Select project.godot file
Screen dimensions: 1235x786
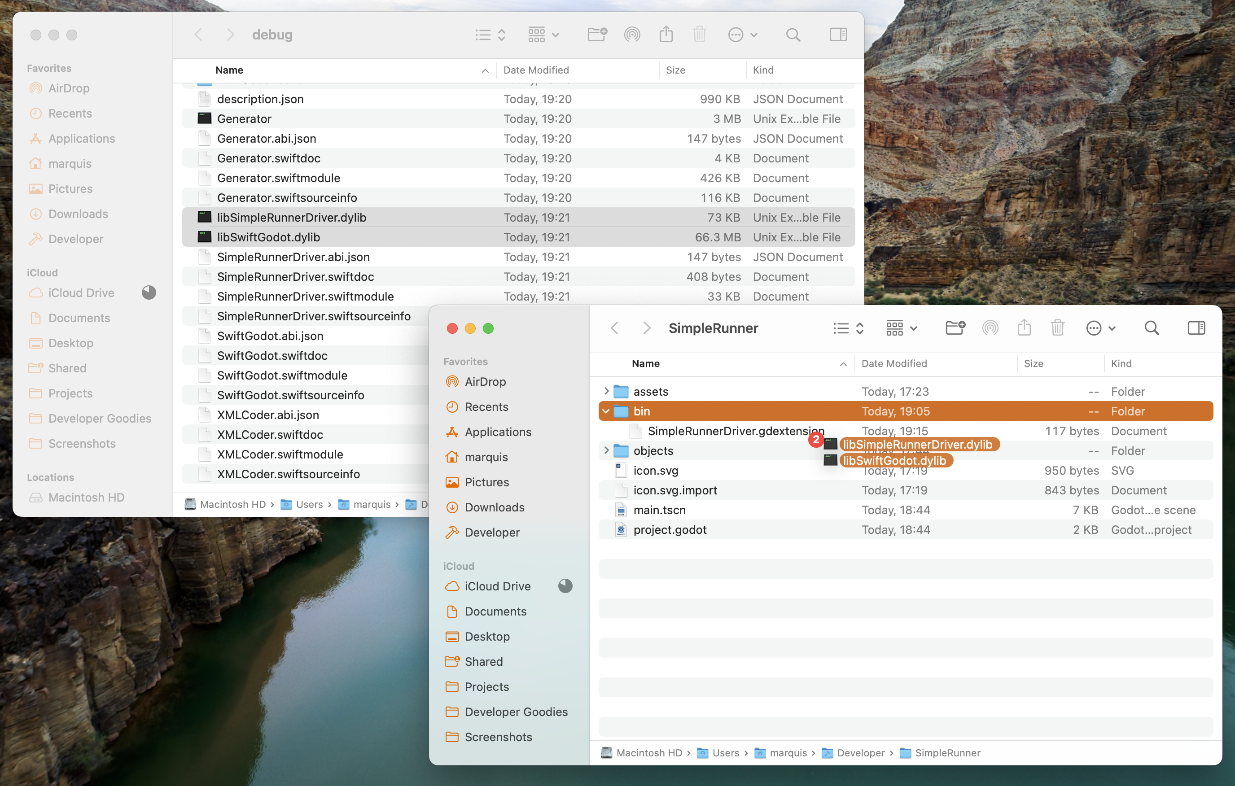click(669, 530)
